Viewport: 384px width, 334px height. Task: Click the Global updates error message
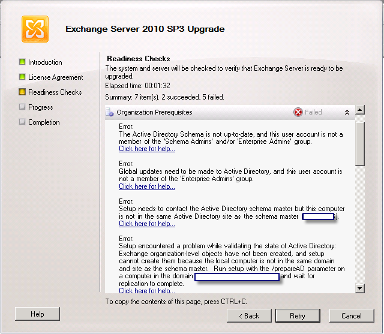click(x=230, y=175)
